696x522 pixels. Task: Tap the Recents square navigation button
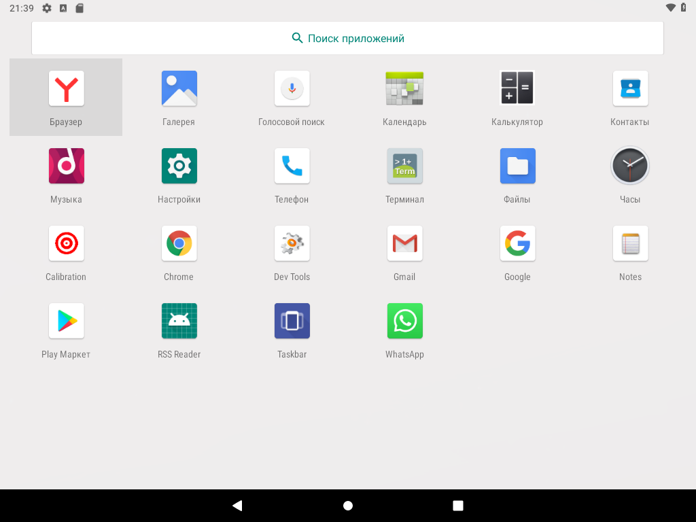pyautogui.click(x=458, y=506)
